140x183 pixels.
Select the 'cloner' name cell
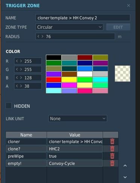coord(26,141)
